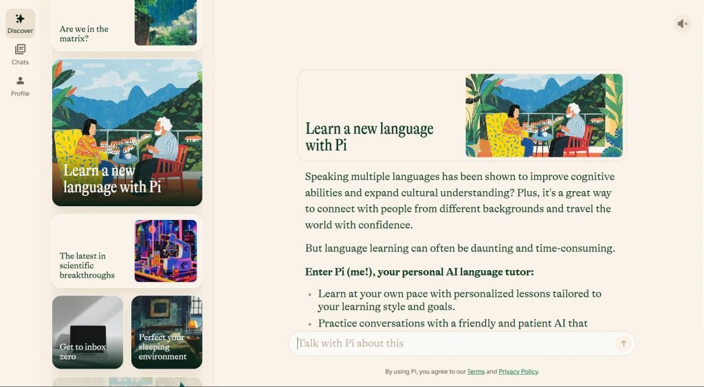Switch to the Chats tab label
Image resolution: width=704 pixels, height=387 pixels.
(20, 63)
